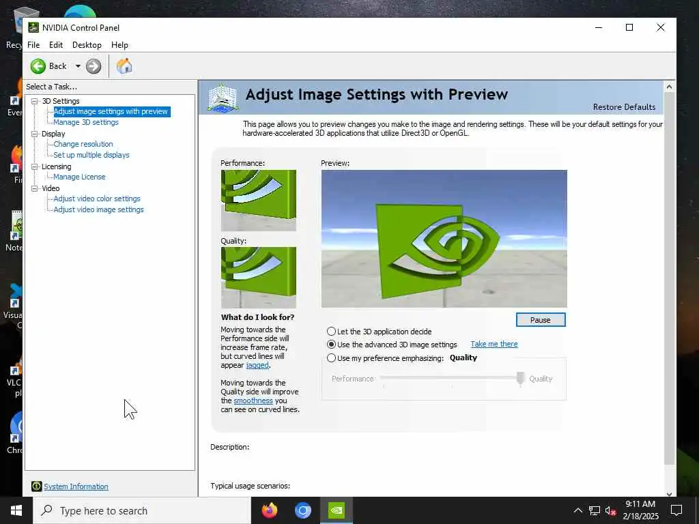Collapse the 3D Settings tree node
This screenshot has width=699, height=524.
(34, 101)
